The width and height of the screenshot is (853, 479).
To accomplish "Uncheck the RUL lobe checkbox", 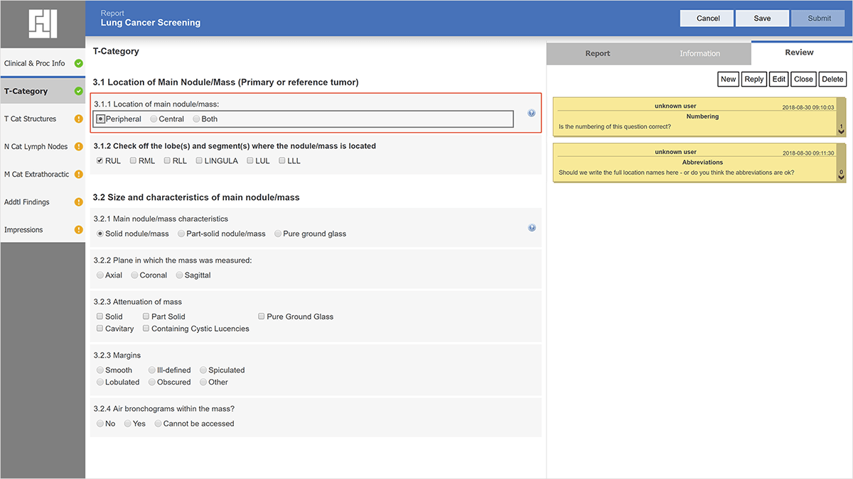I will tap(100, 161).
